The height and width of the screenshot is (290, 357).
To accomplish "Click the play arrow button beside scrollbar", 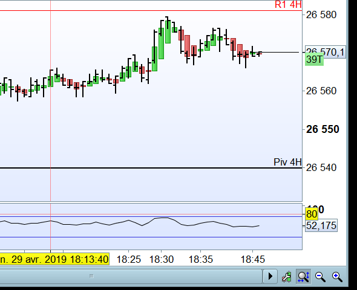I will [x=270, y=276].
